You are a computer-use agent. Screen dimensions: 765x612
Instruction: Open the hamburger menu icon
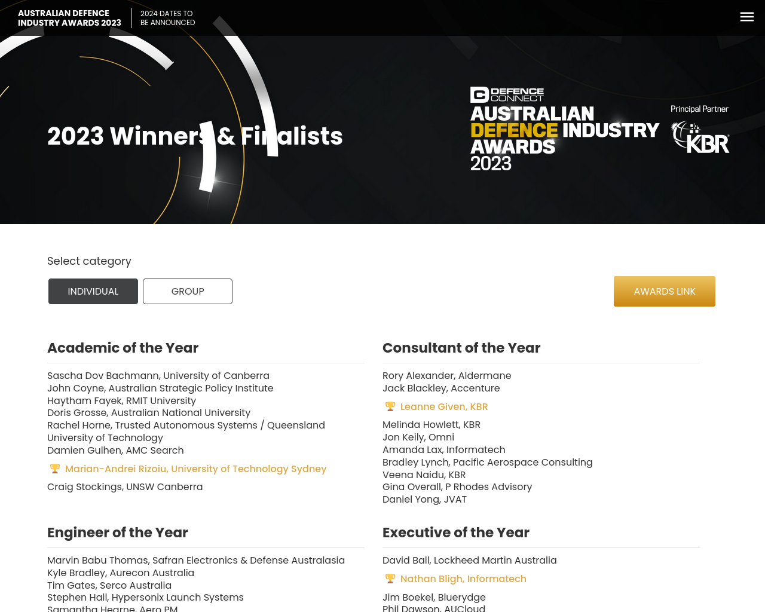point(747,17)
